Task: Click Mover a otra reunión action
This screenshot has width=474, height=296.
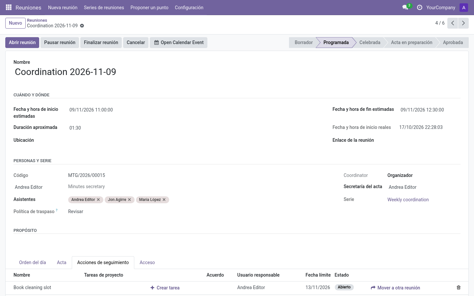Action: (x=395, y=288)
